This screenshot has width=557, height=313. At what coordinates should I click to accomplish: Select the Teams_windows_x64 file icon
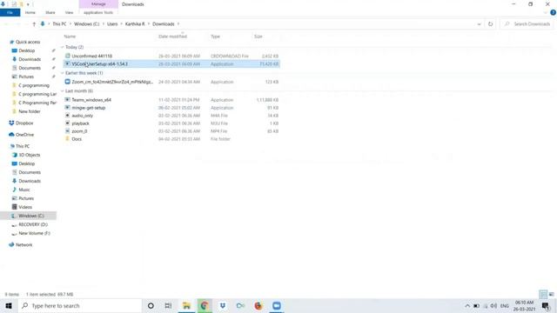coord(68,100)
